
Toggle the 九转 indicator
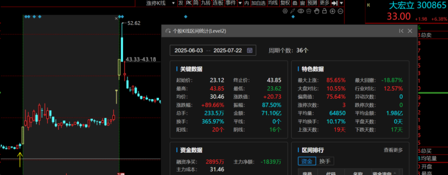pos(205,3)
